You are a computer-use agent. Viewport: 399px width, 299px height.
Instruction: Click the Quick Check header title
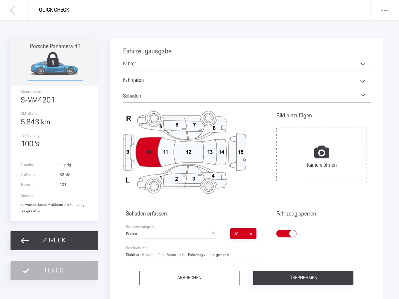point(54,10)
